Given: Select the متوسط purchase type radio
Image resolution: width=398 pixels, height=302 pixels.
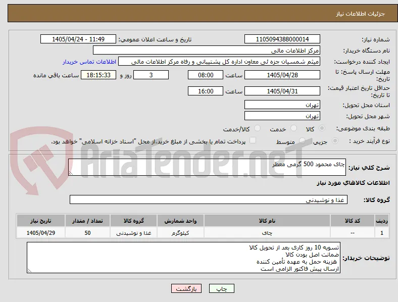Looking at the screenshot, I should click(x=302, y=140).
